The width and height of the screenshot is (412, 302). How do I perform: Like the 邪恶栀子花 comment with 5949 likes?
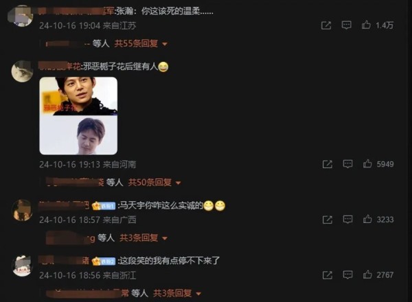(367, 164)
